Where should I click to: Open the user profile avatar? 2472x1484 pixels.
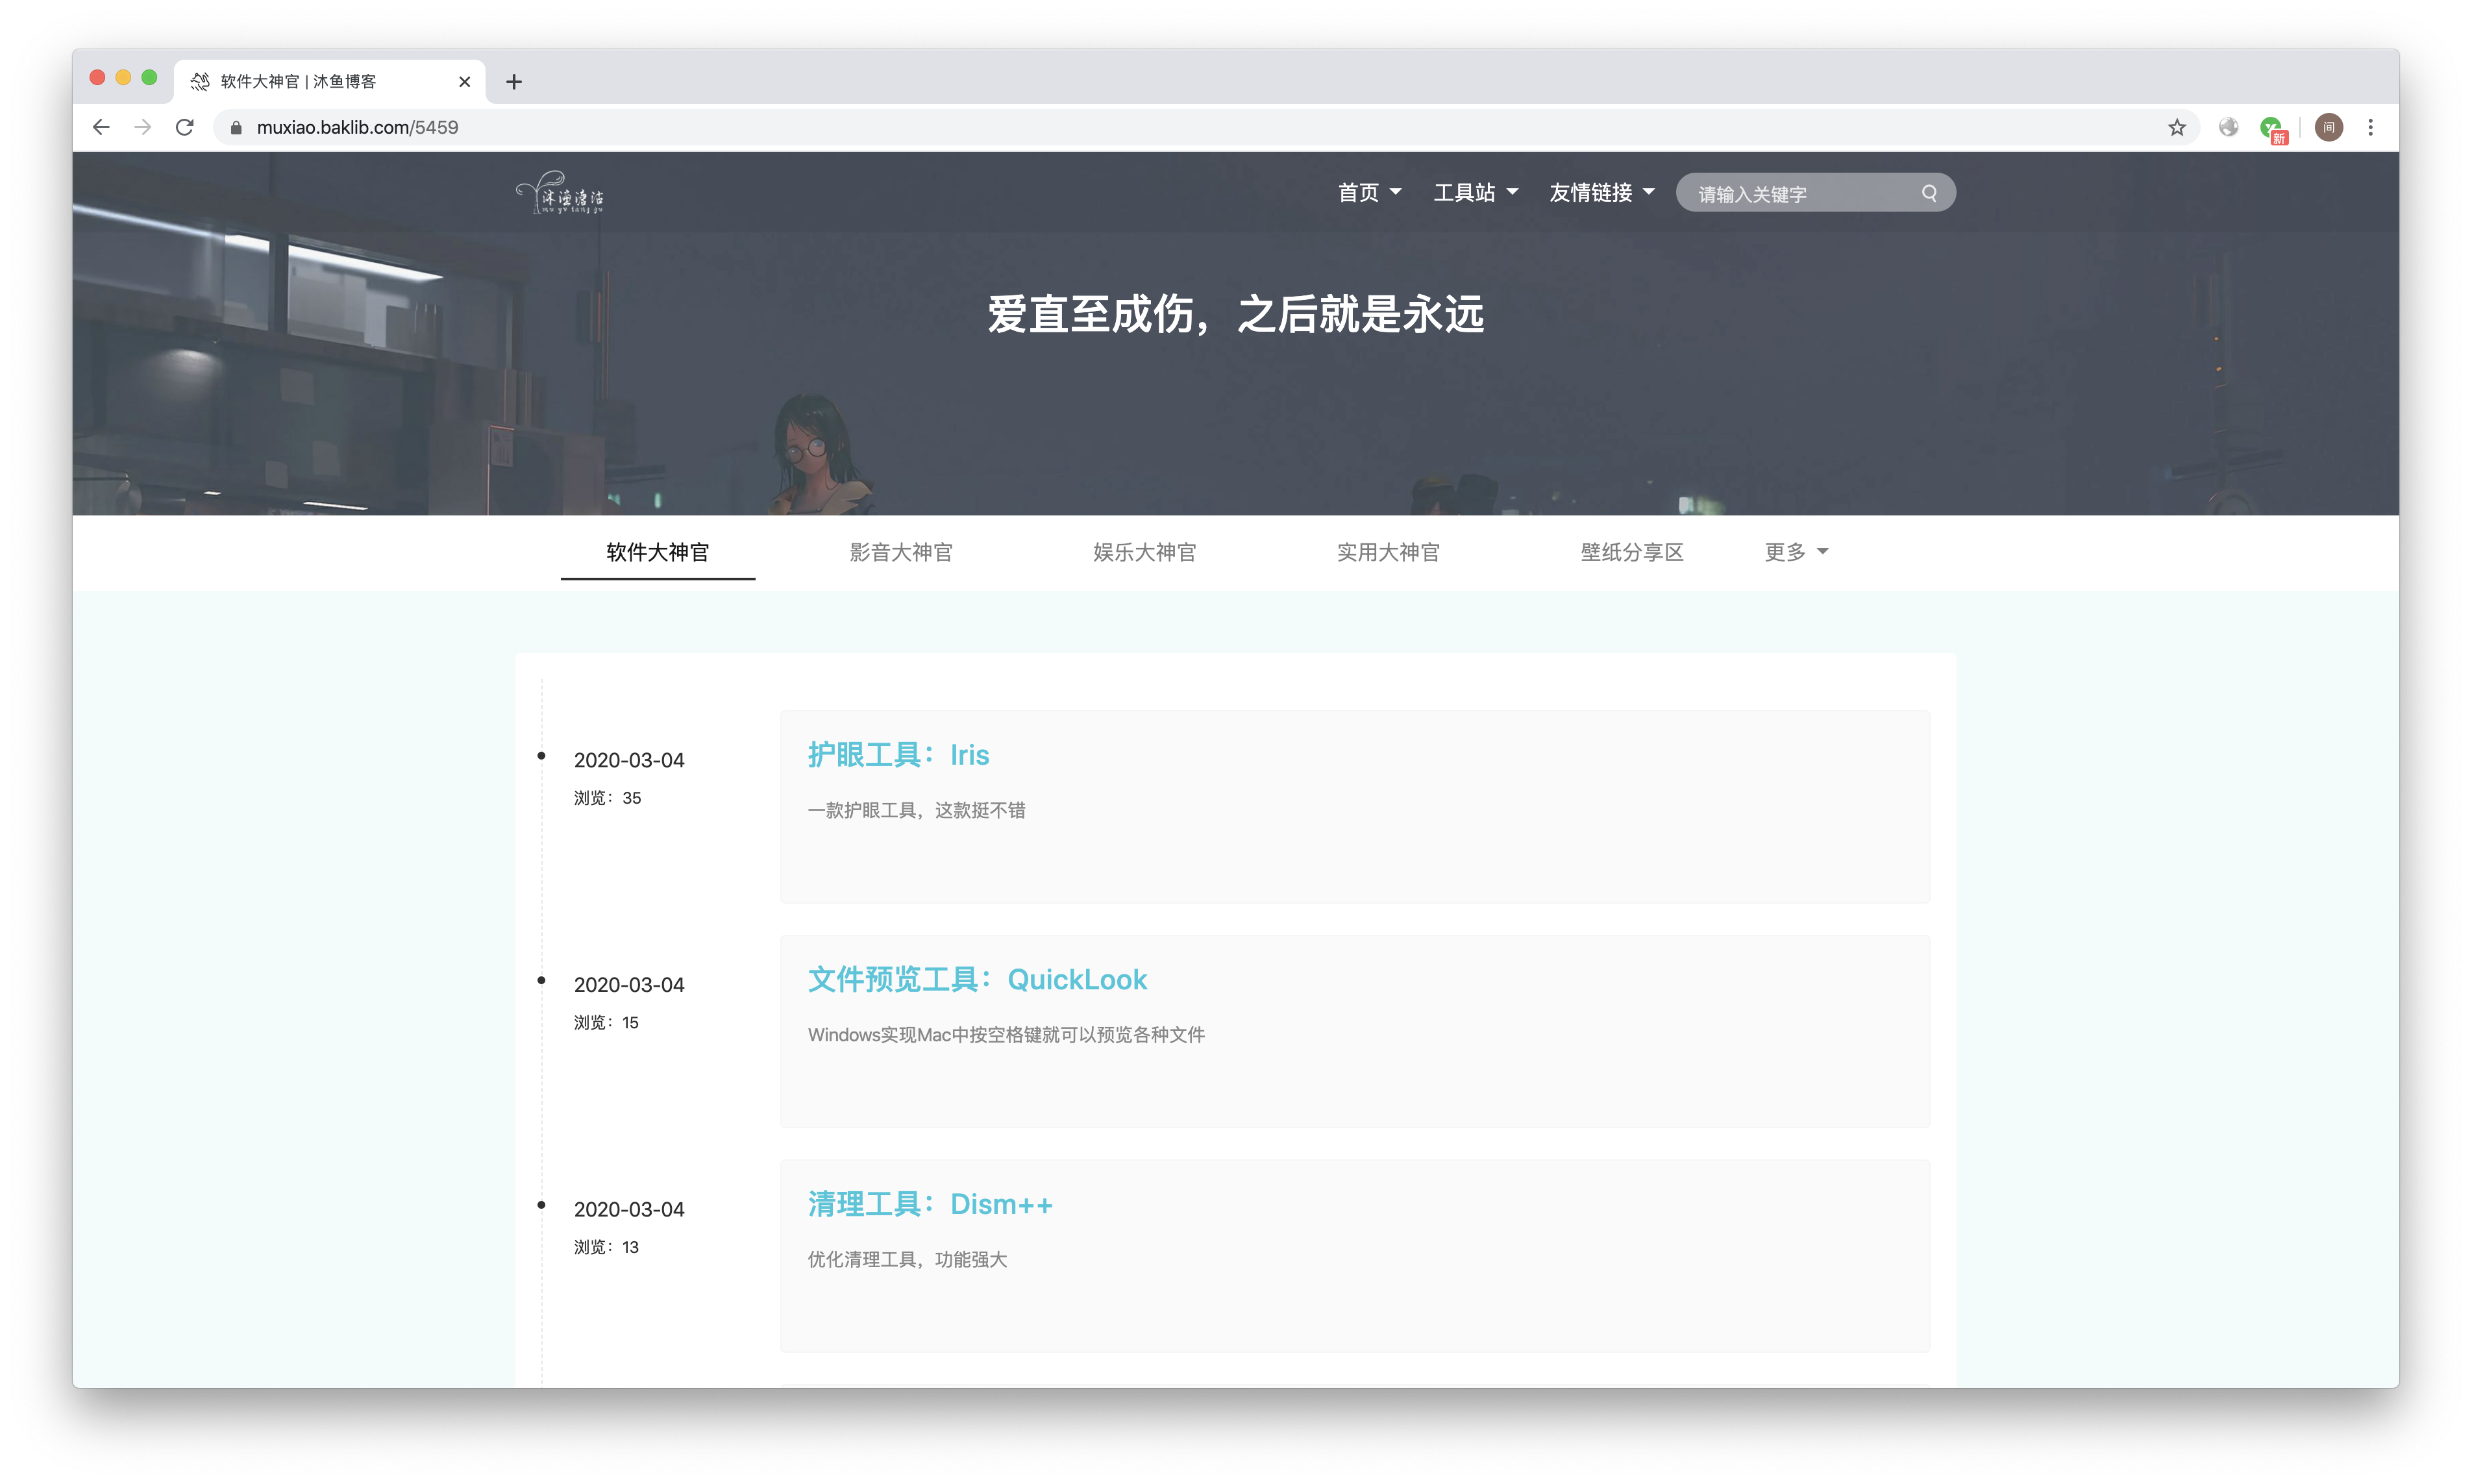pyautogui.click(x=2328, y=127)
